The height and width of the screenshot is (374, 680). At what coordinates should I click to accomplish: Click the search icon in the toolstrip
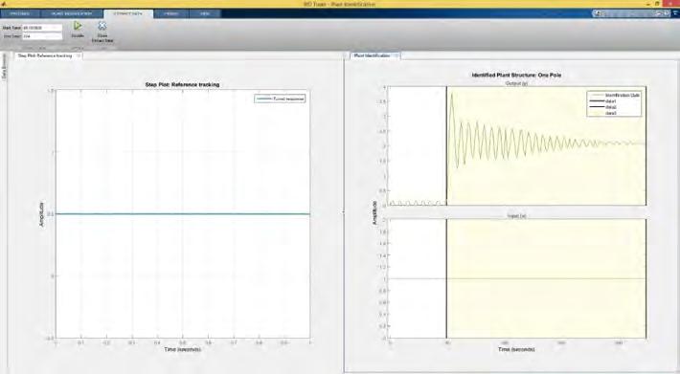598,13
